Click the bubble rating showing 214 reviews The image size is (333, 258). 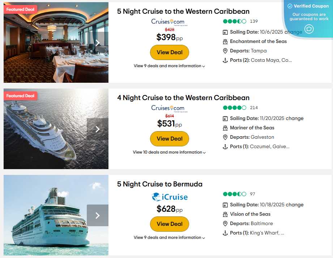coord(234,107)
